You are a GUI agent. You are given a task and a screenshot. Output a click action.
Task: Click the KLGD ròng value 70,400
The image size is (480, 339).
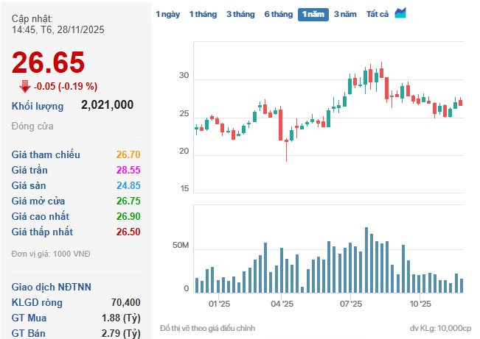[124, 302]
